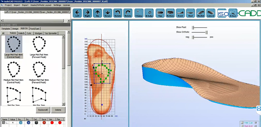This screenshot has width=261, height=127.
Task: Open the Insole/Orthotic Layout menu
Action: coord(41,5)
